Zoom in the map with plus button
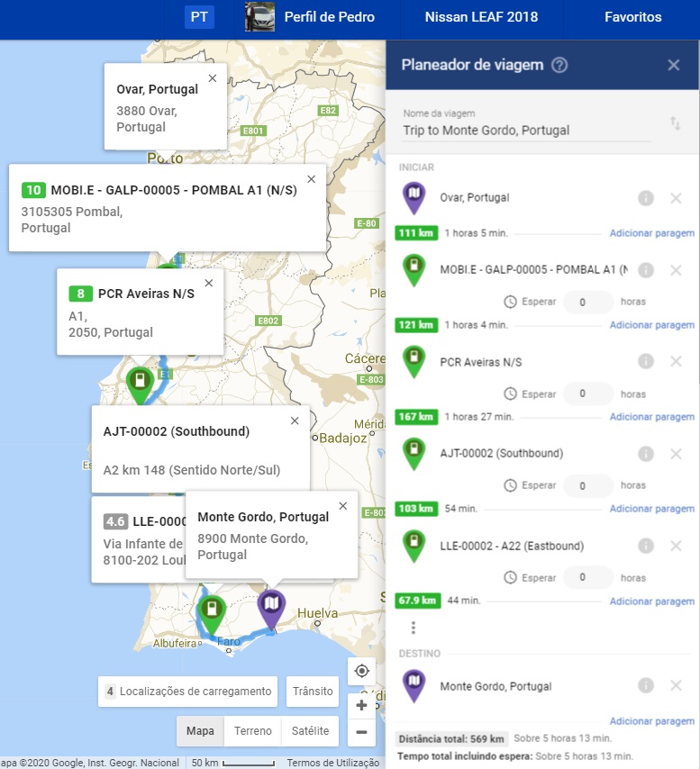 361,705
